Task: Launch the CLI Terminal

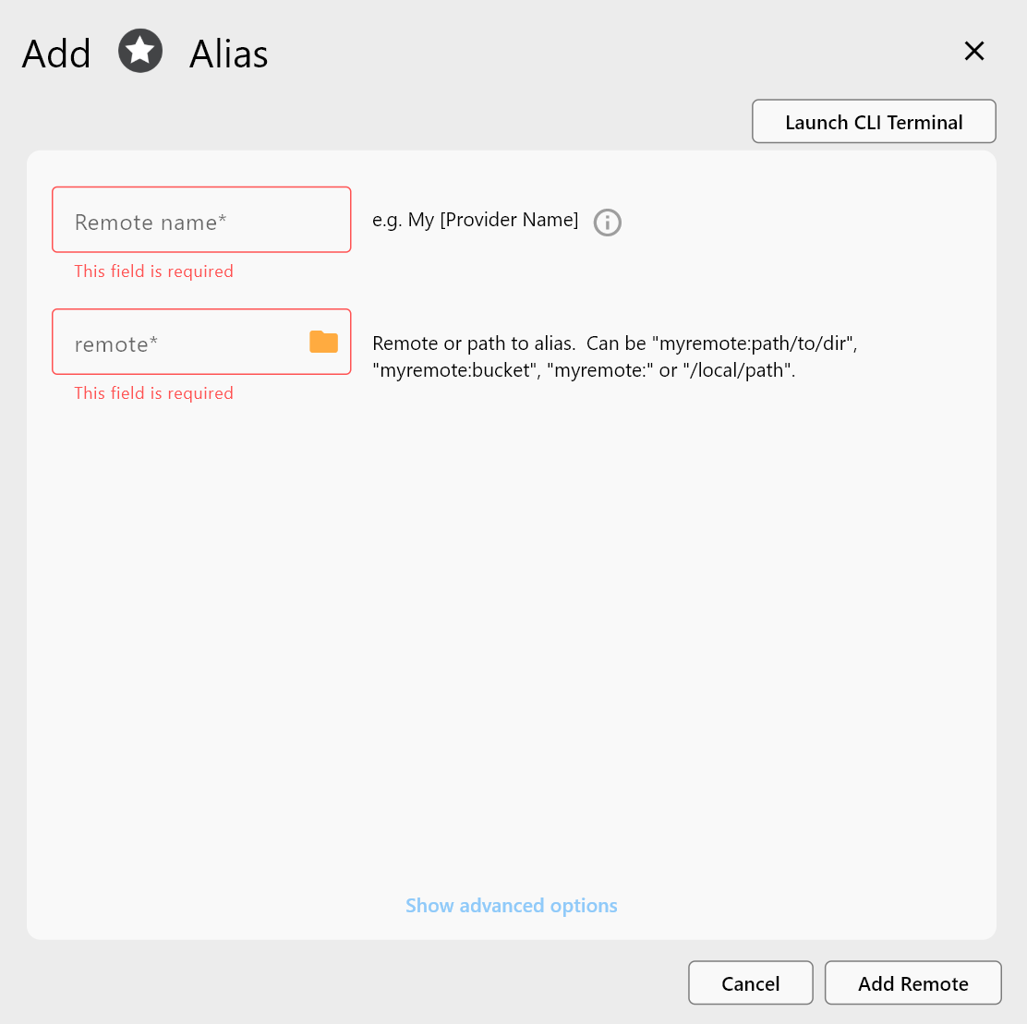Action: (x=873, y=121)
